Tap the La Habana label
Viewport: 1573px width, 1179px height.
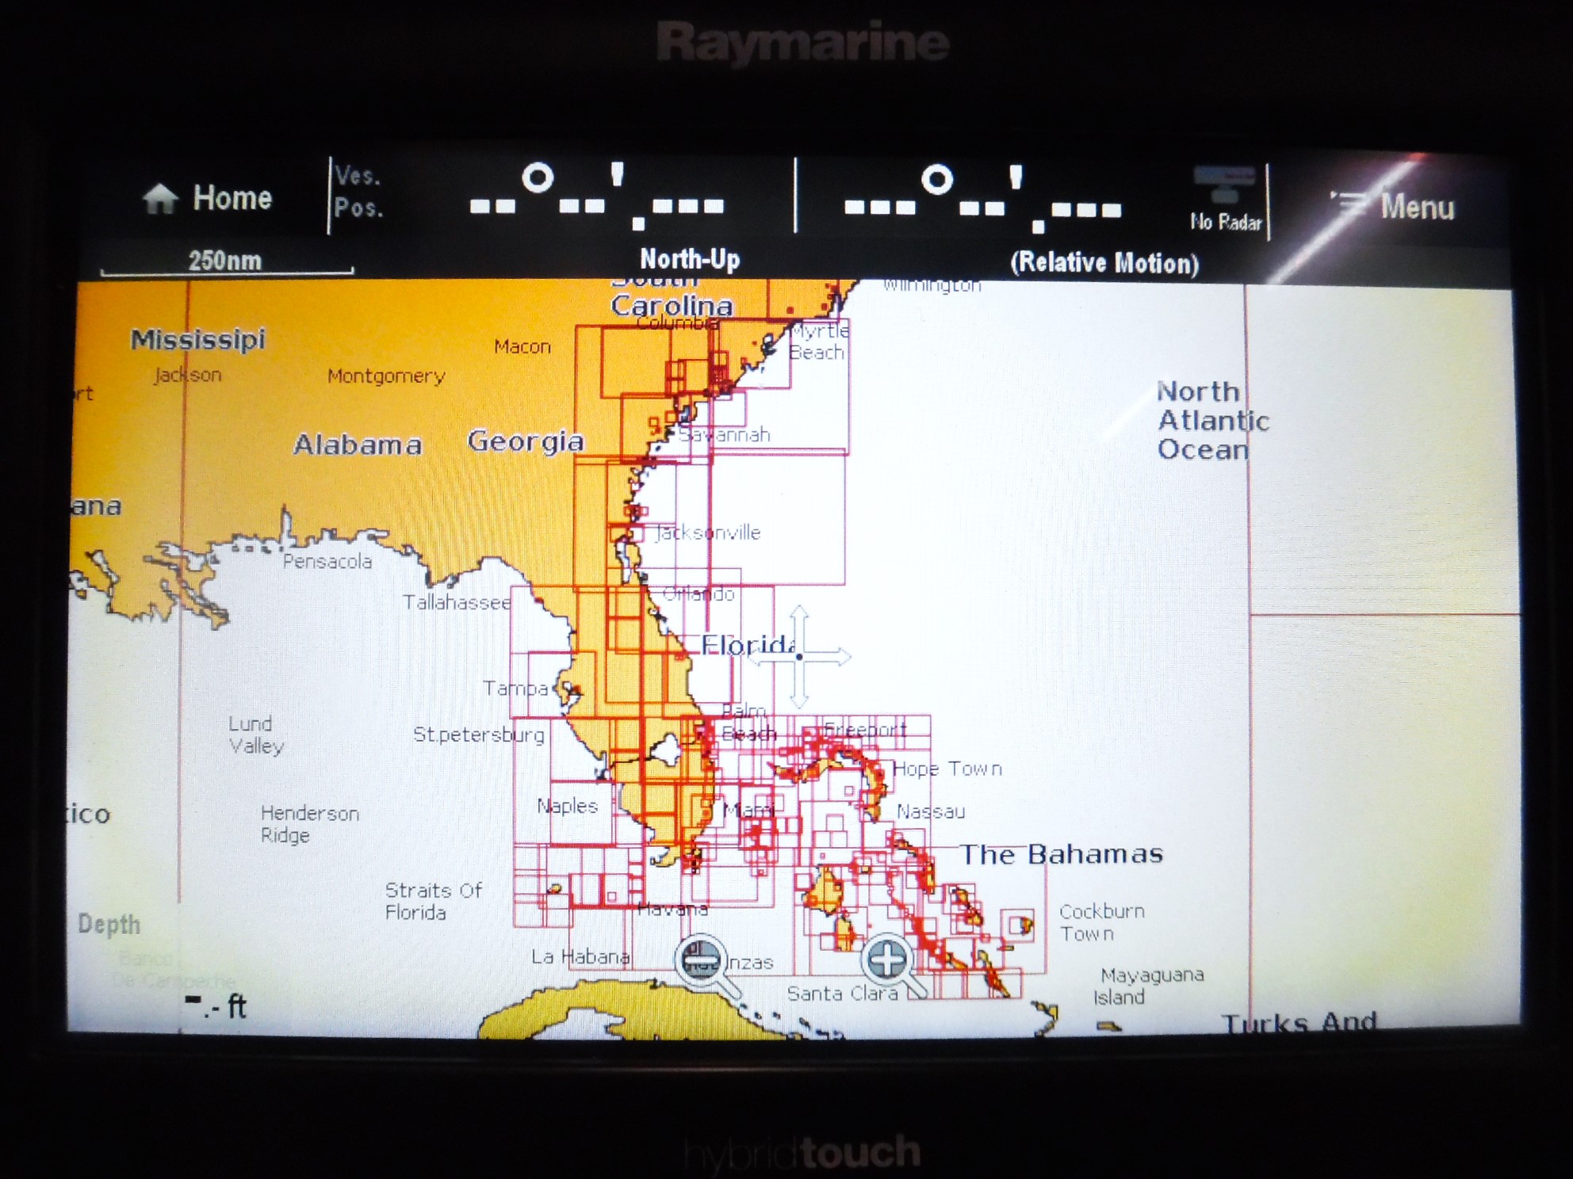[x=580, y=957]
